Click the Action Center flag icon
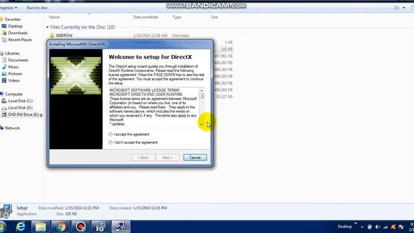 (x=401, y=227)
